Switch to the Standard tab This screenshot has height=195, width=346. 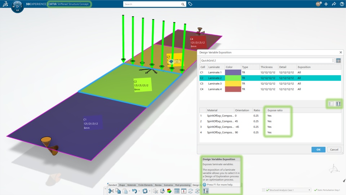click(112, 185)
